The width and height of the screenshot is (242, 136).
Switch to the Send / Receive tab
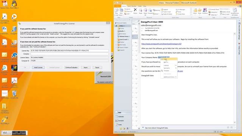point(132,6)
